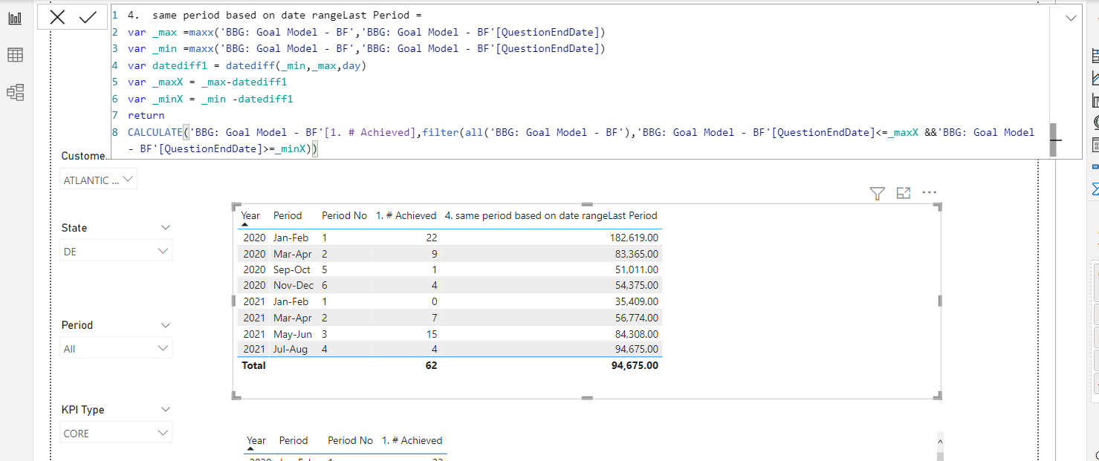This screenshot has width=1099, height=461.
Task: Sort the upper table by Period column header
Action: tap(288, 215)
